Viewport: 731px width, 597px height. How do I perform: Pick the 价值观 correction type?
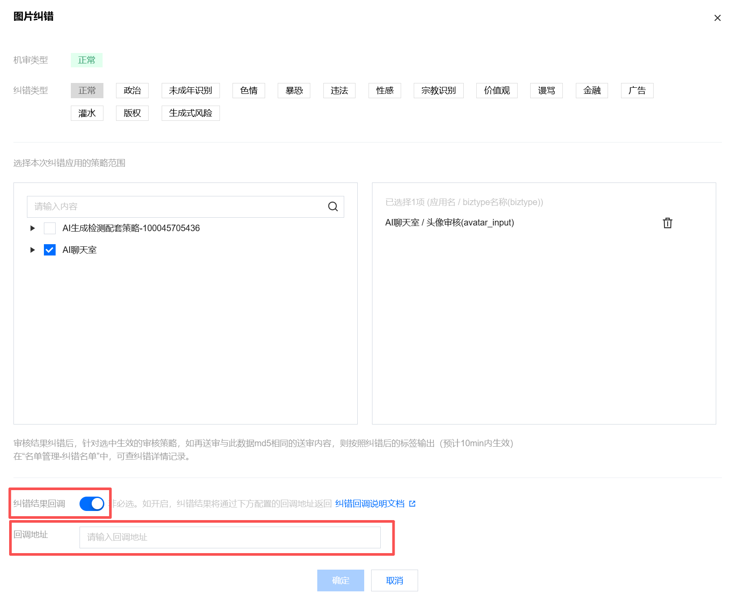[x=497, y=90]
